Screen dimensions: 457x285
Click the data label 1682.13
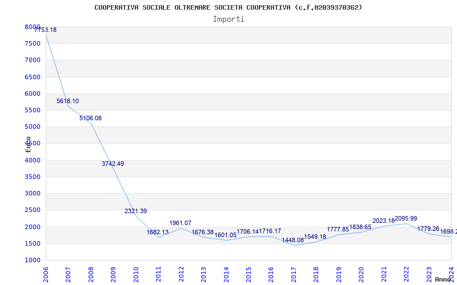(158, 233)
